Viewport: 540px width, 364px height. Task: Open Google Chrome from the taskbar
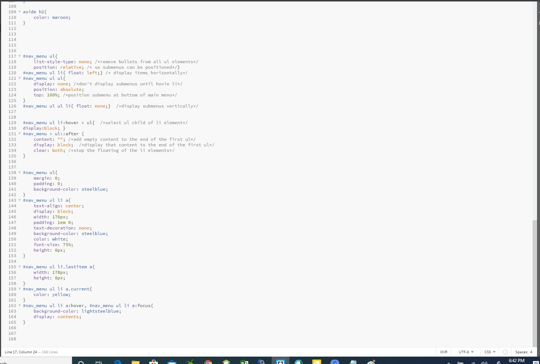coord(208,362)
